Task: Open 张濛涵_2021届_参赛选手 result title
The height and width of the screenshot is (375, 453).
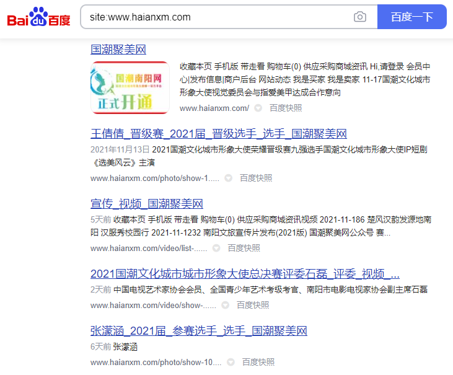Action: pos(199,331)
